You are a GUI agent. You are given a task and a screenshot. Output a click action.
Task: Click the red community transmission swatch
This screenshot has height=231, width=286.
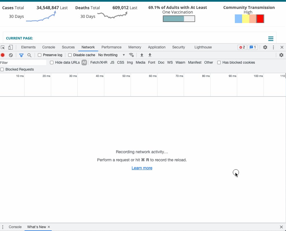[x=260, y=19]
